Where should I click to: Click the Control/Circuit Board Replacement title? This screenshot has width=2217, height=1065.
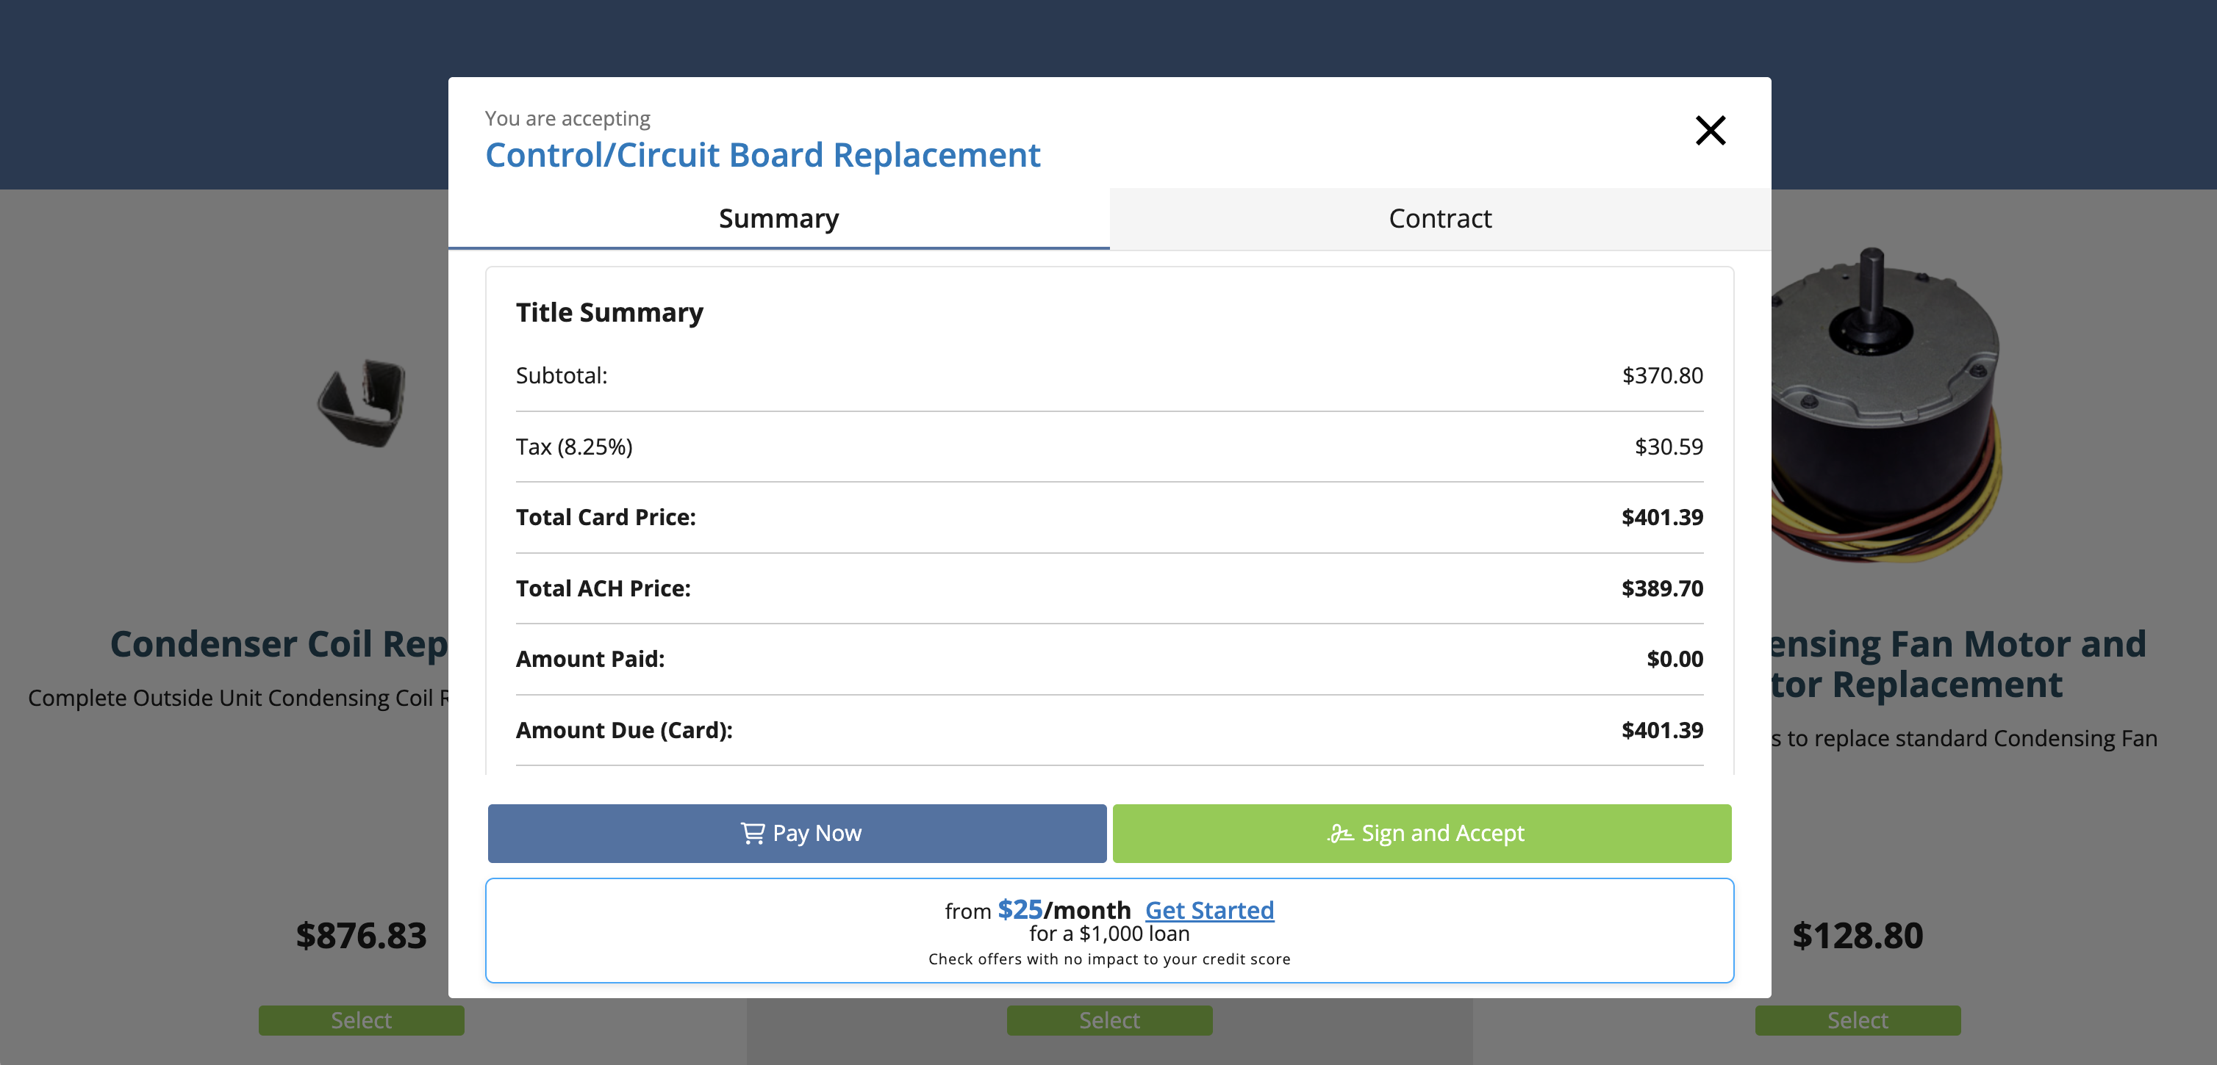pos(762,155)
